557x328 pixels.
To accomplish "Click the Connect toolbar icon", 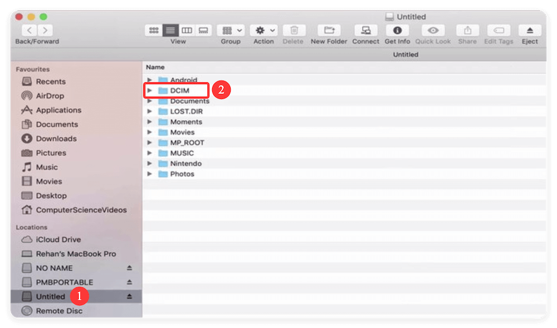I will coord(365,30).
